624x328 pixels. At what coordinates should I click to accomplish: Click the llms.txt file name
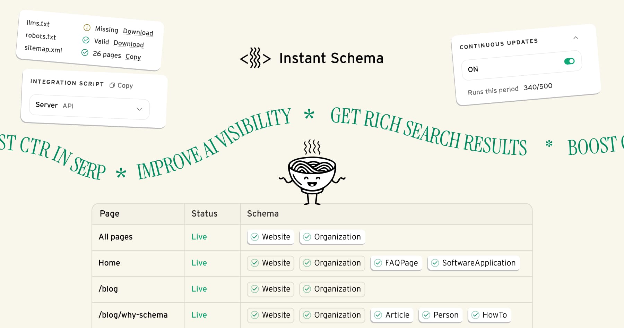(x=38, y=23)
